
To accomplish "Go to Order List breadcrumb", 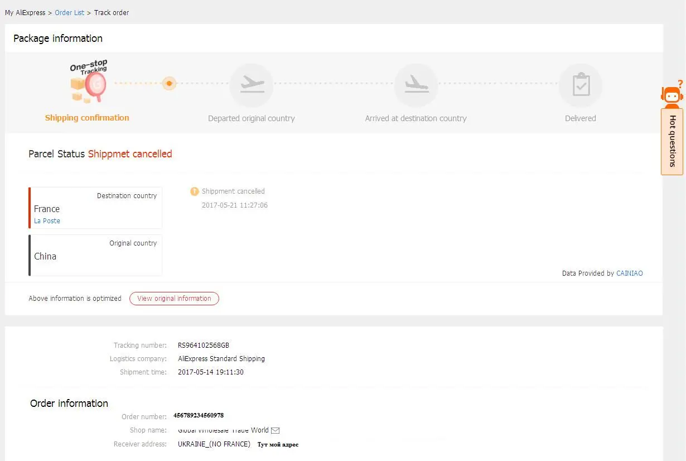I will click(x=70, y=13).
